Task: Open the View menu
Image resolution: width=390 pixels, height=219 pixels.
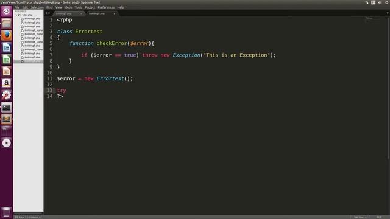Action: point(59,7)
